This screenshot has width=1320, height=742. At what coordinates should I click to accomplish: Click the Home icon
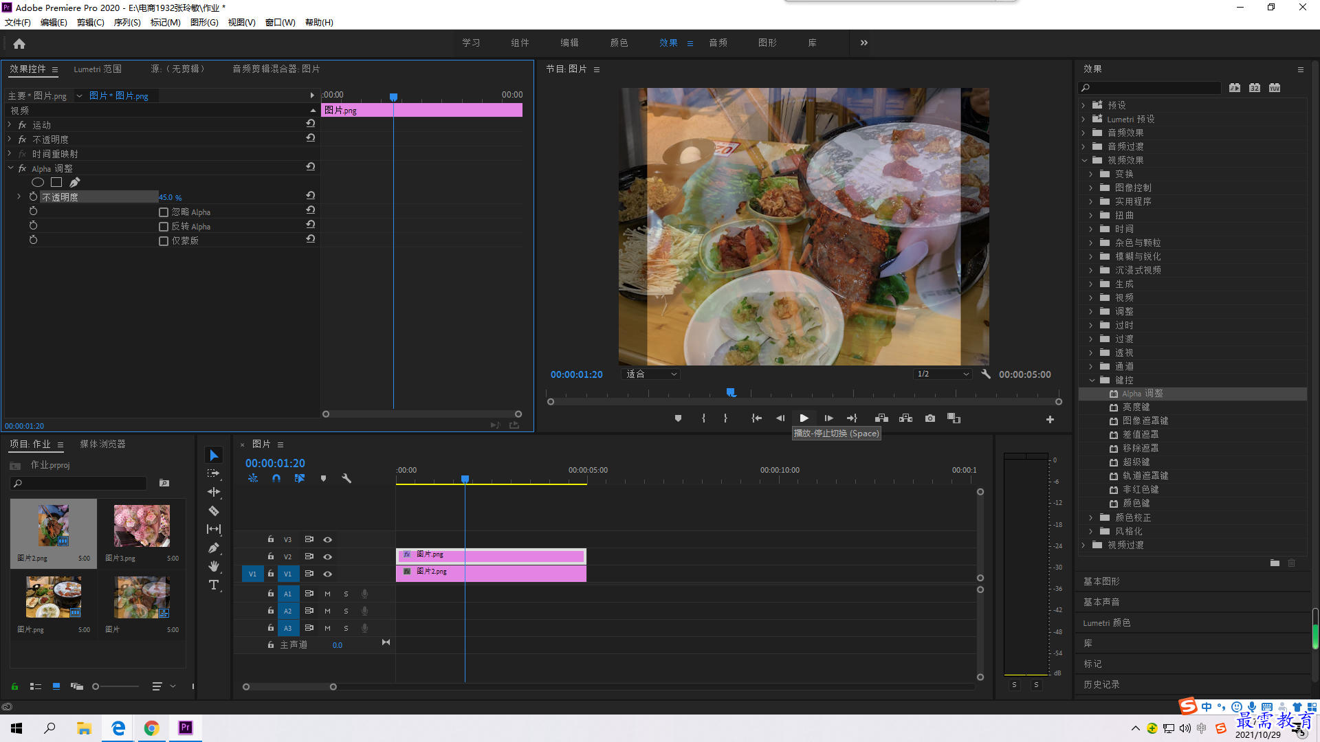19,43
